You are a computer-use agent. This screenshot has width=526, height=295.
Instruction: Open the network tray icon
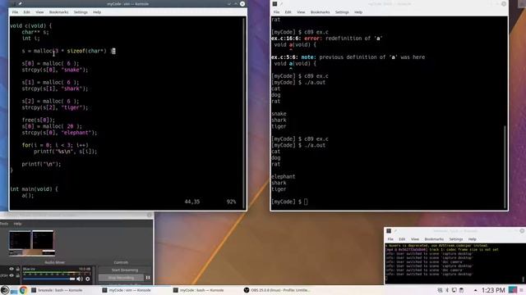point(440,290)
